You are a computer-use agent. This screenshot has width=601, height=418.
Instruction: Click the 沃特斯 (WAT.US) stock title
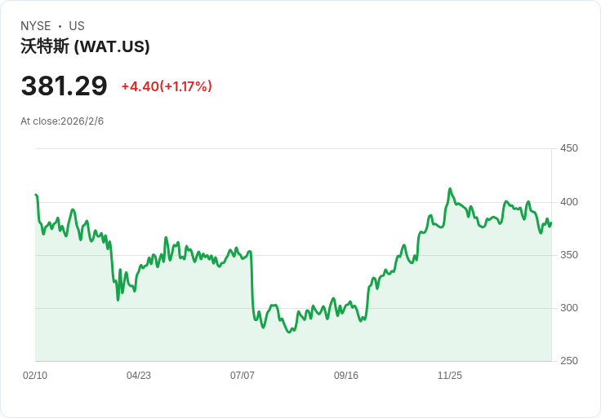pyautogui.click(x=85, y=46)
